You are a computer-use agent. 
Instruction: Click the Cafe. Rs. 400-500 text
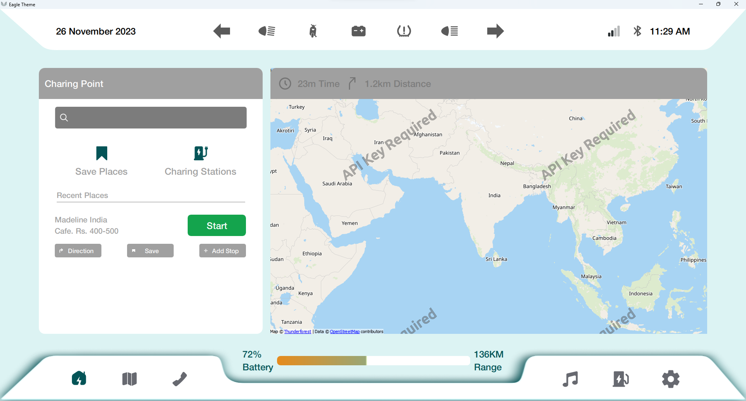[x=87, y=231]
